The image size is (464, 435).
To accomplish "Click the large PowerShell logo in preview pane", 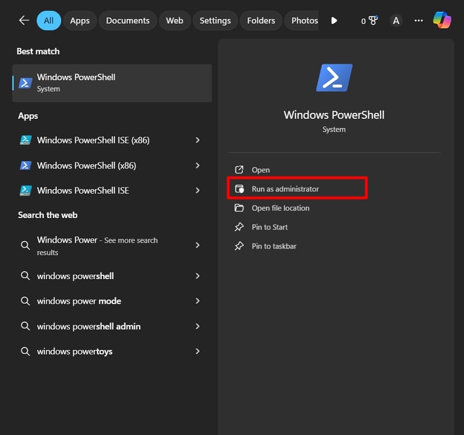I will point(334,77).
